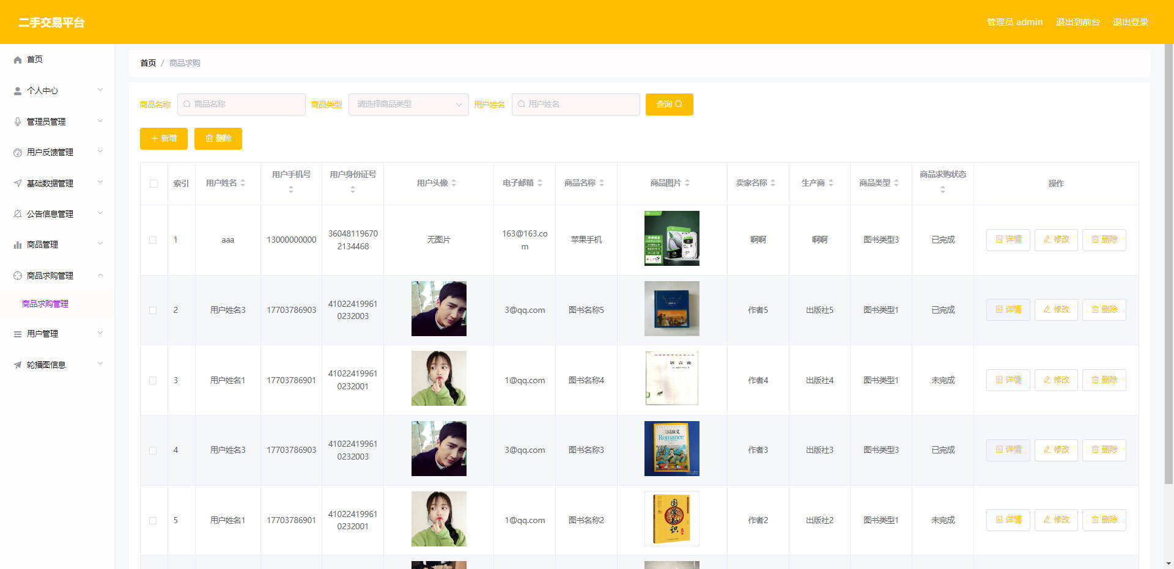Click the list icon beside 用户管理

[x=18, y=334]
